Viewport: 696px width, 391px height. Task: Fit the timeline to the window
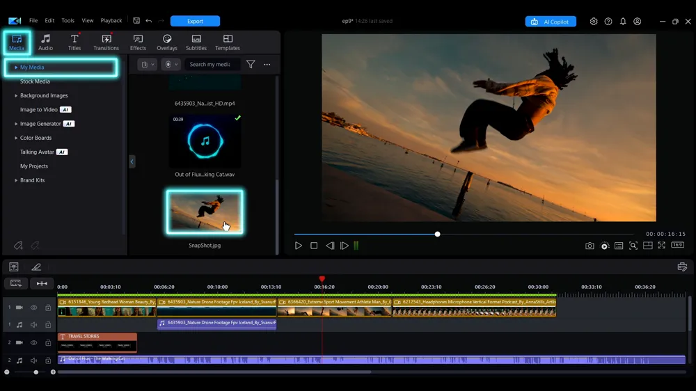(42, 283)
